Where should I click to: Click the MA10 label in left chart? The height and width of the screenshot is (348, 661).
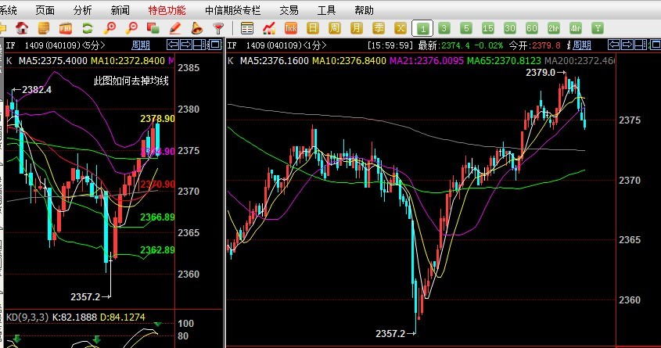pyautogui.click(x=116, y=60)
